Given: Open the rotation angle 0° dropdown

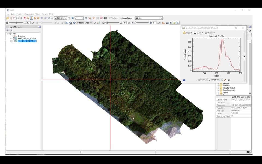Looking at the screenshot, I should point(82,18).
